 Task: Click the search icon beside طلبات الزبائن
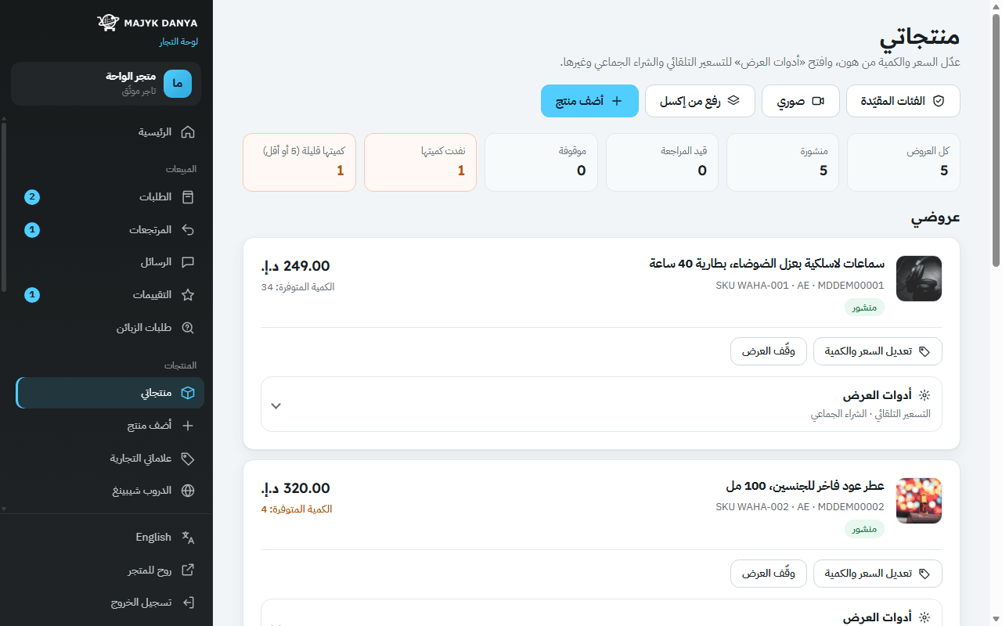tap(188, 328)
